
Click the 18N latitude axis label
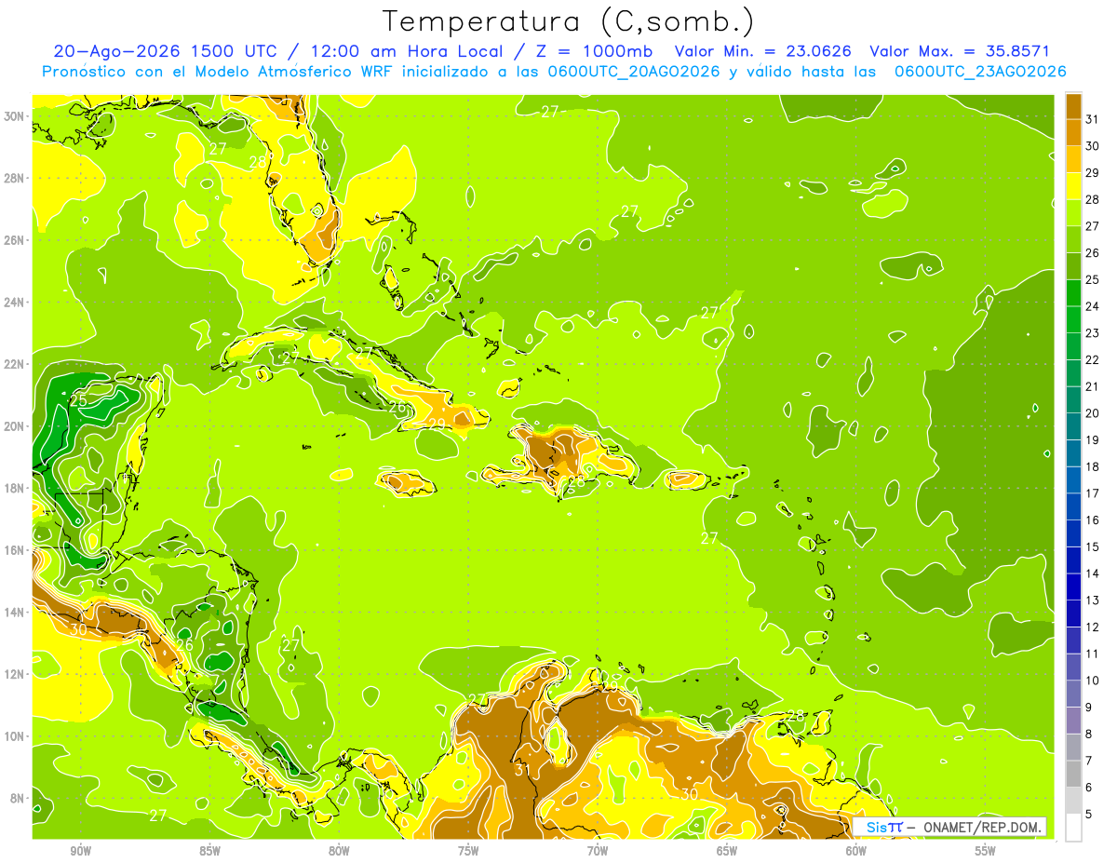13,488
